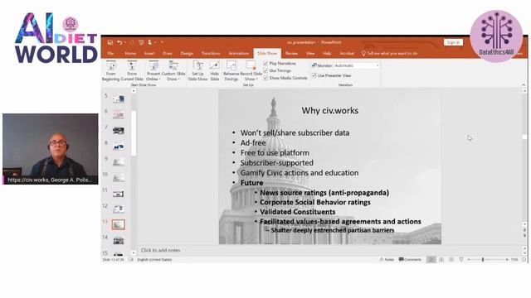This screenshot has width=531, height=298.
Task: Click the 'Why civ.works' slide title
Action: (x=330, y=110)
